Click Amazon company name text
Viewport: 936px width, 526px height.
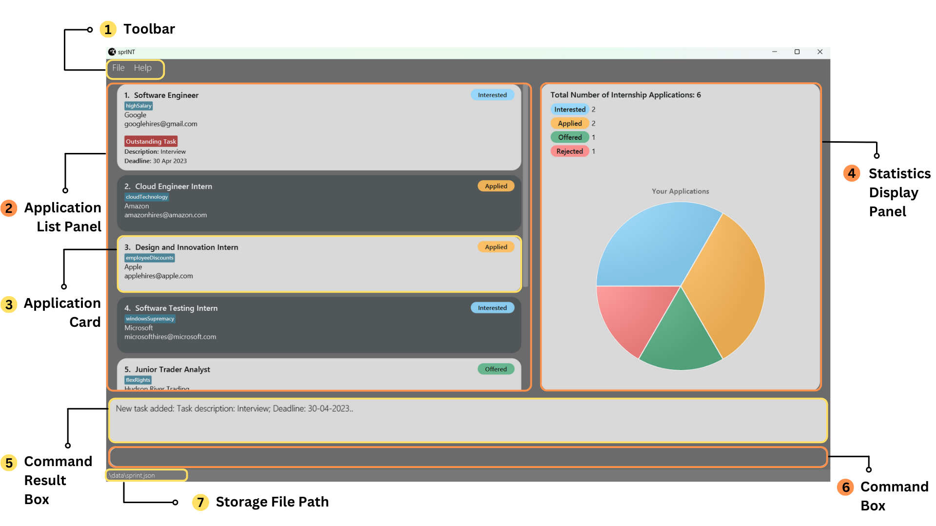click(x=136, y=206)
